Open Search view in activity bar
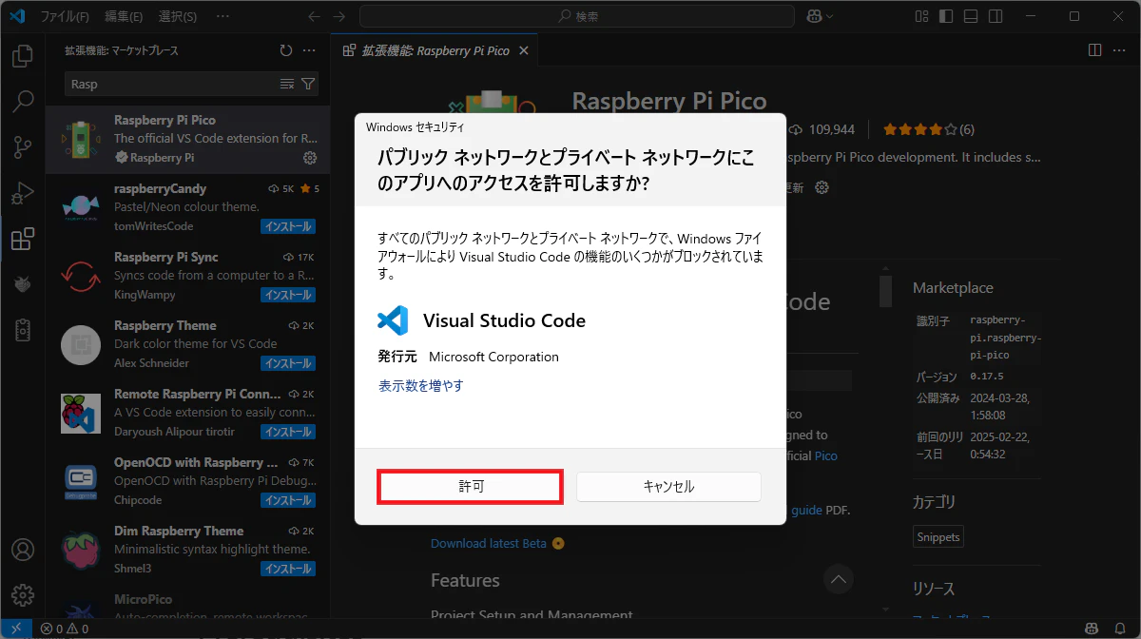Image resolution: width=1141 pixels, height=639 pixels. coord(23,101)
